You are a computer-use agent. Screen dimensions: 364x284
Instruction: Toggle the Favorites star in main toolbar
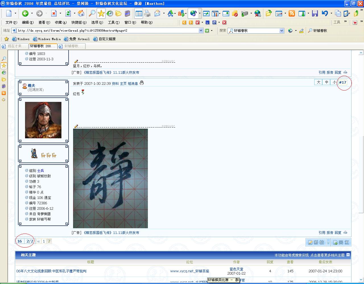tap(101, 13)
